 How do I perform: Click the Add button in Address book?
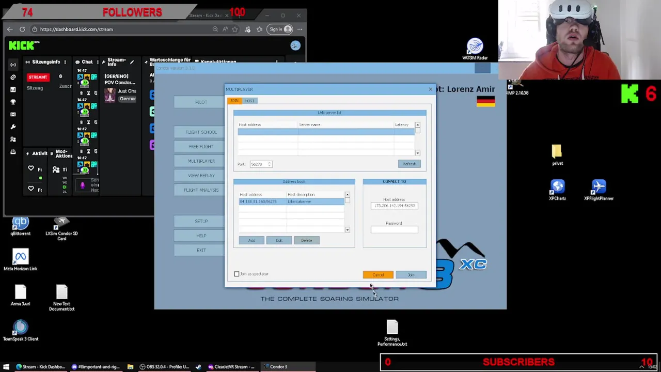click(x=251, y=240)
